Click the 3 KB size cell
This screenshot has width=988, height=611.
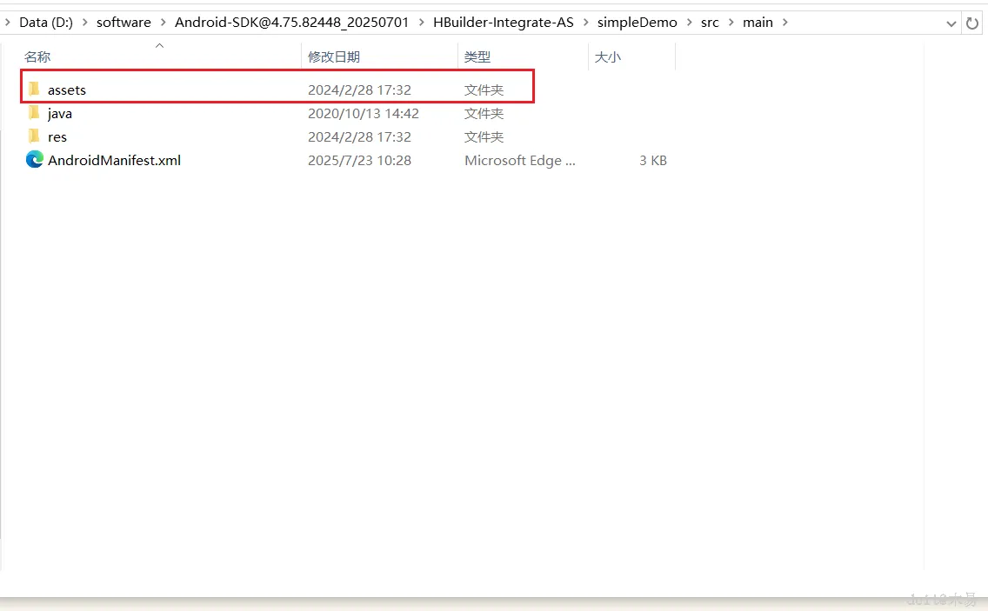pyautogui.click(x=653, y=161)
